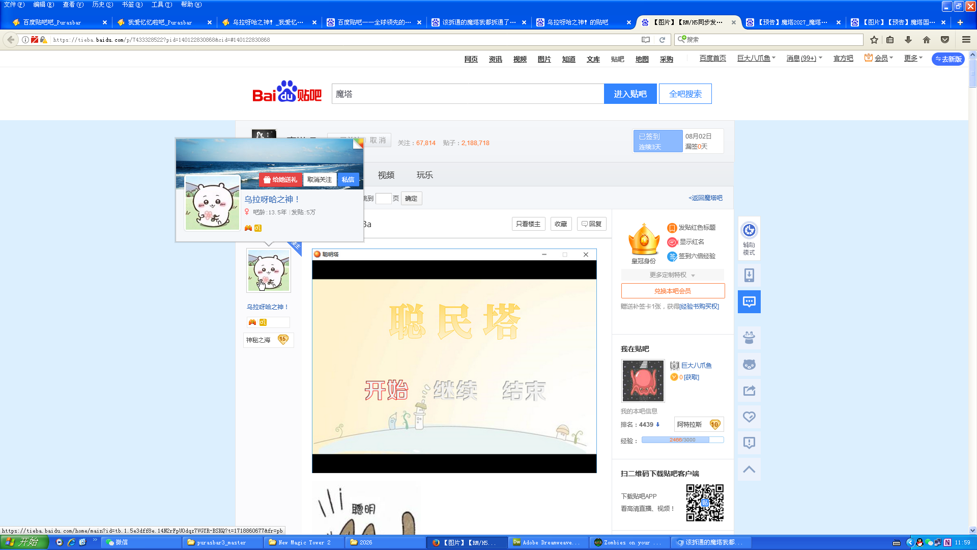Open the blue chat bubble sidebar icon
The width and height of the screenshot is (977, 550).
(749, 301)
